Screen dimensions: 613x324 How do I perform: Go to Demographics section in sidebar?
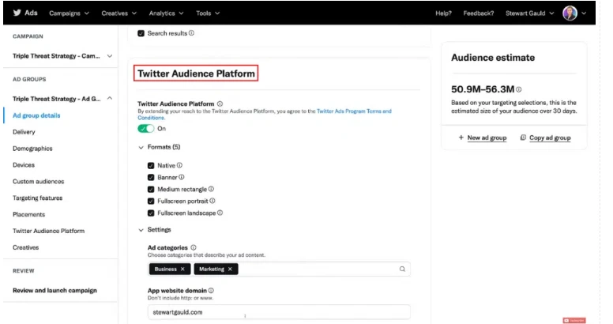[x=32, y=149]
